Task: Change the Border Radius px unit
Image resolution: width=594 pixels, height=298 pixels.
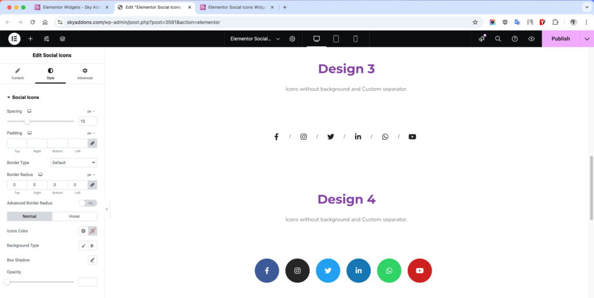Action: (91, 175)
